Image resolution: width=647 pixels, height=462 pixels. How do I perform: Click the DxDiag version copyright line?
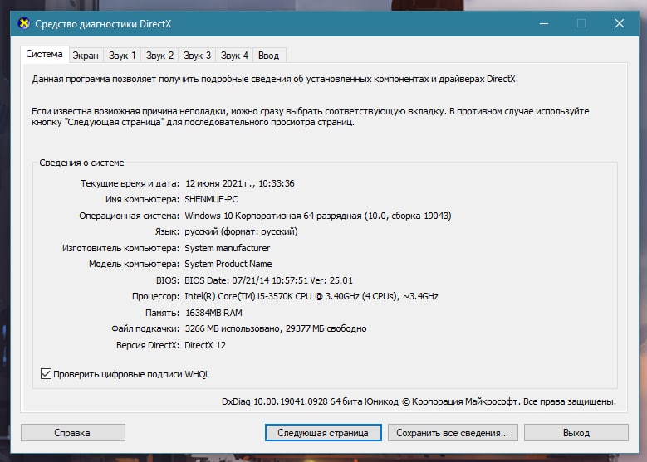click(x=419, y=401)
